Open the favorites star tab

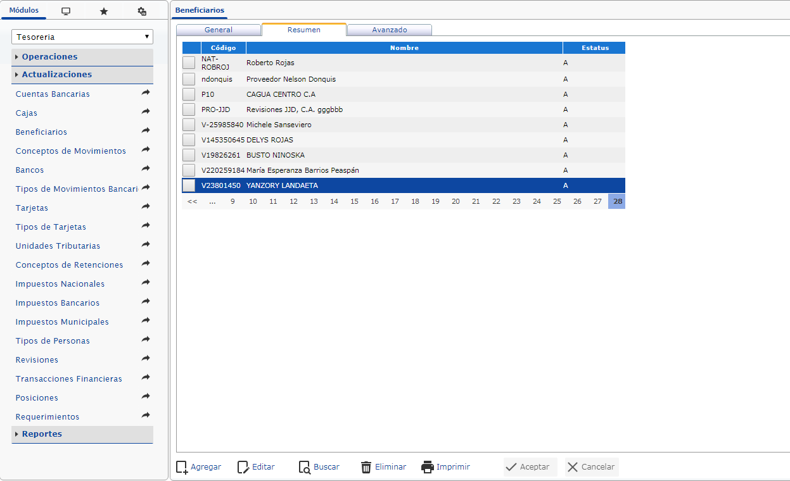(x=104, y=11)
